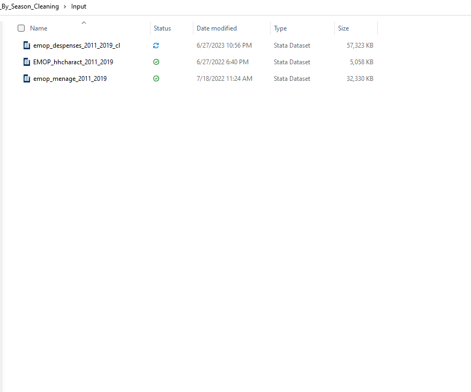The width and height of the screenshot is (471, 392).
Task: Sort files by the Size column
Action: (343, 28)
